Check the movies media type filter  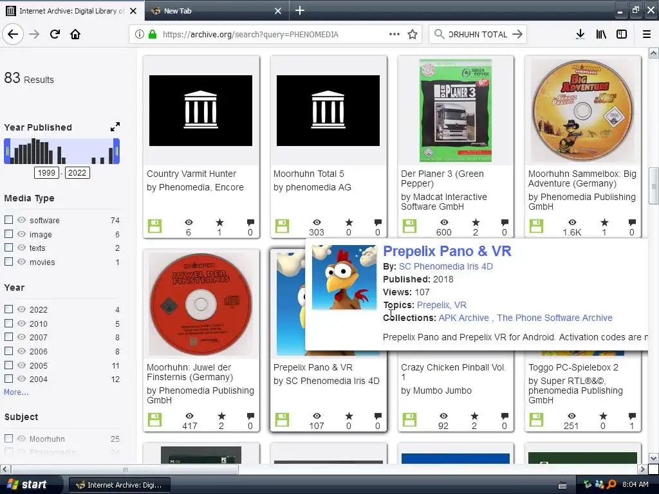8,261
